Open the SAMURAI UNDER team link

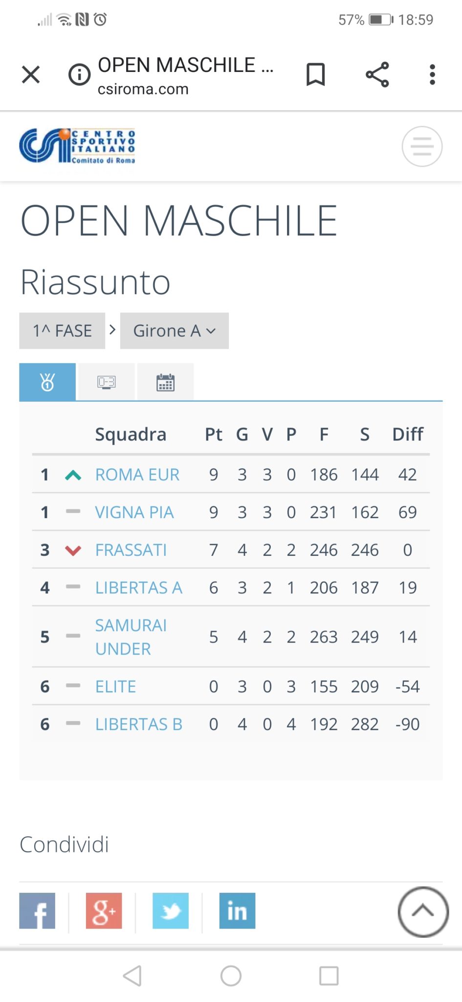[131, 637]
